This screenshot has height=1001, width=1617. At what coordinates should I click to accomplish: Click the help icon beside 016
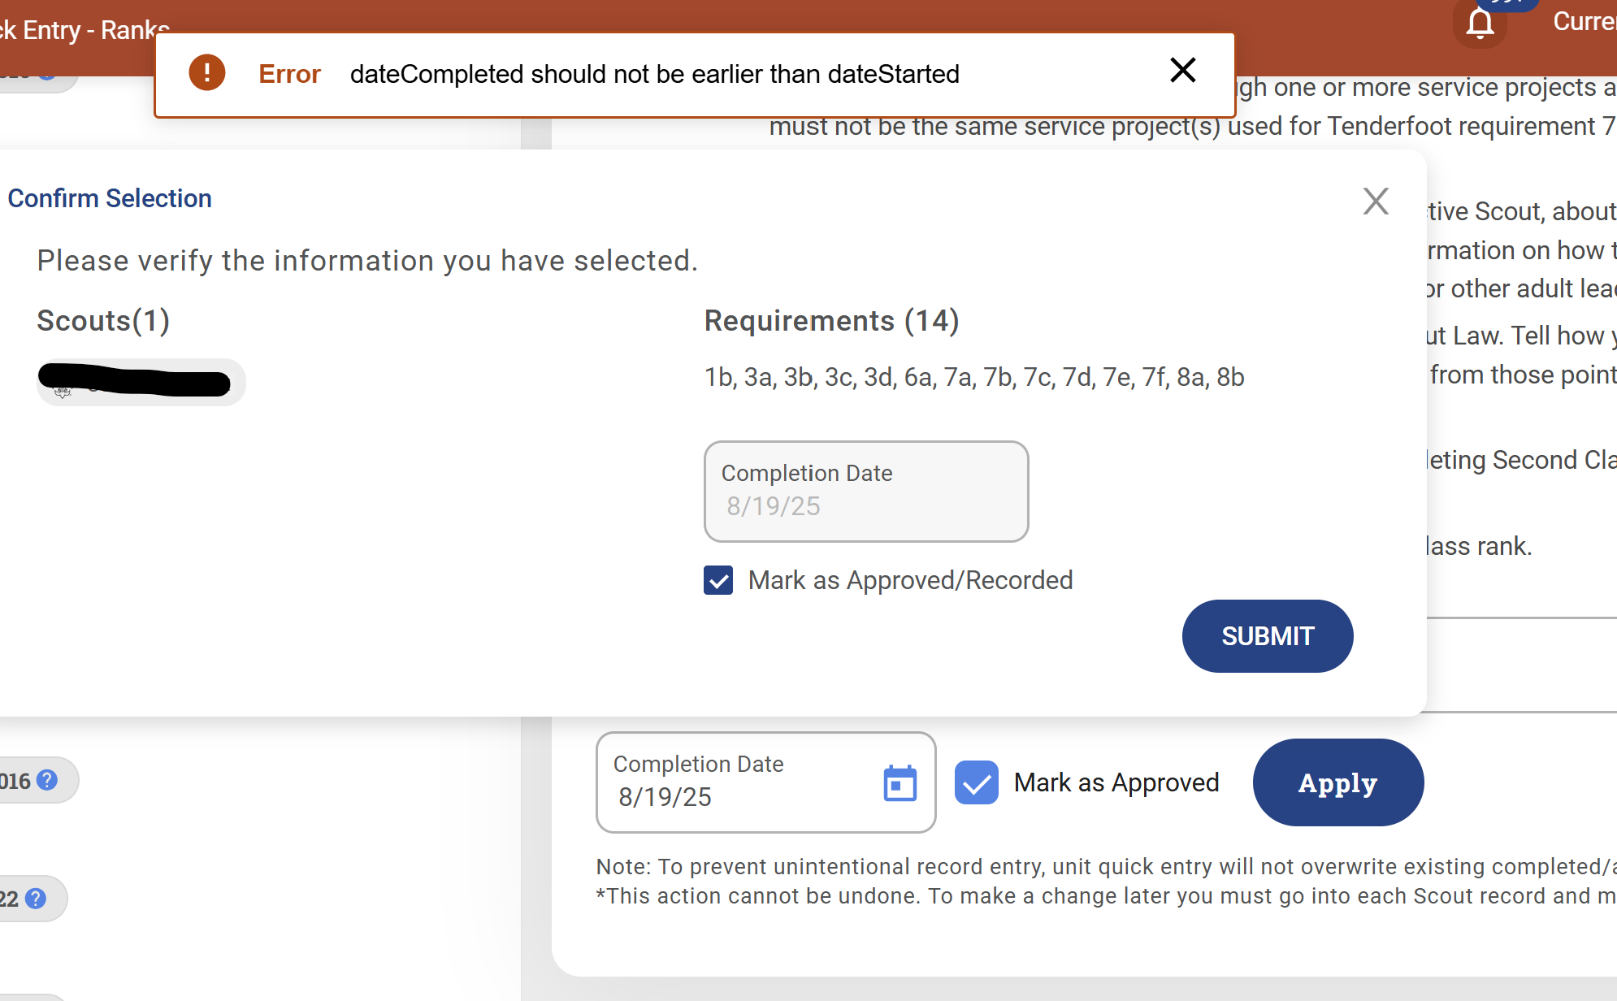click(48, 780)
